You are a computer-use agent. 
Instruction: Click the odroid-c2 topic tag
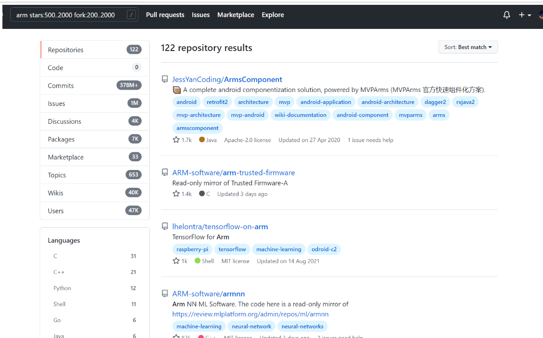(324, 249)
